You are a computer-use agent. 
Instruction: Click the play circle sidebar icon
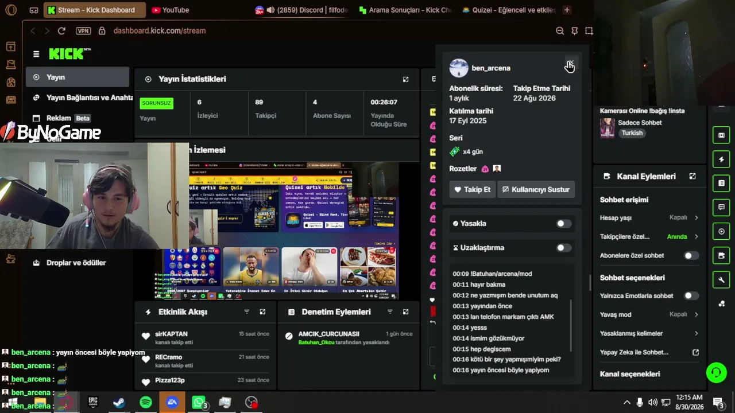coord(721,231)
